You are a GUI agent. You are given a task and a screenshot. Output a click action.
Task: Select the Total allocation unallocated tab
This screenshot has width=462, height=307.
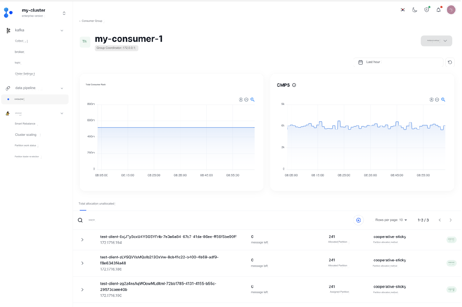[97, 204]
